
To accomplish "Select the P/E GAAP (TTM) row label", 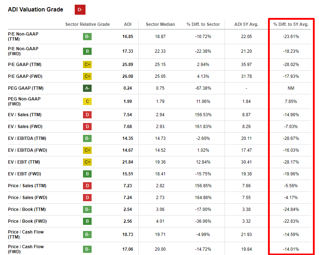I will point(25,65).
